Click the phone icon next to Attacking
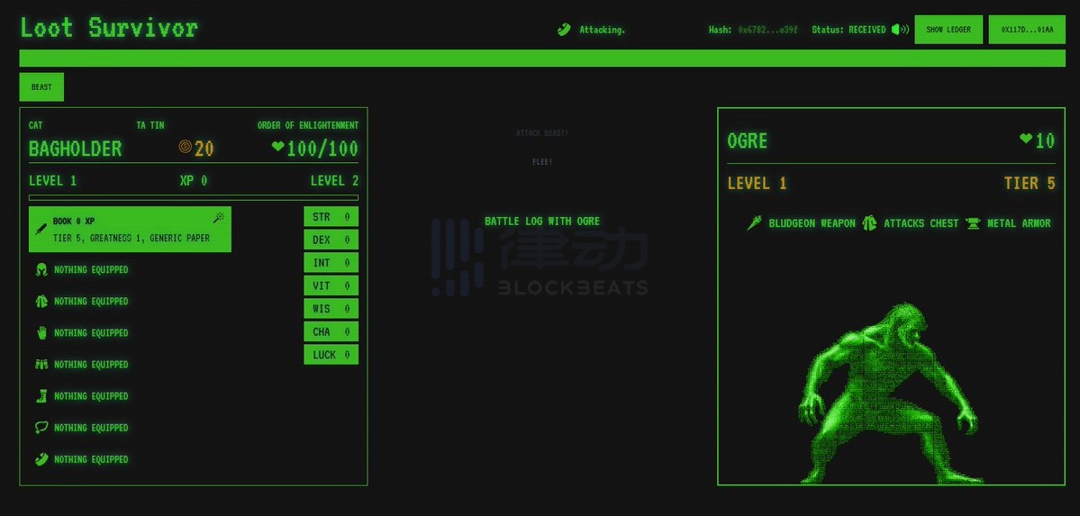This screenshot has height=516, width=1080. coord(564,30)
